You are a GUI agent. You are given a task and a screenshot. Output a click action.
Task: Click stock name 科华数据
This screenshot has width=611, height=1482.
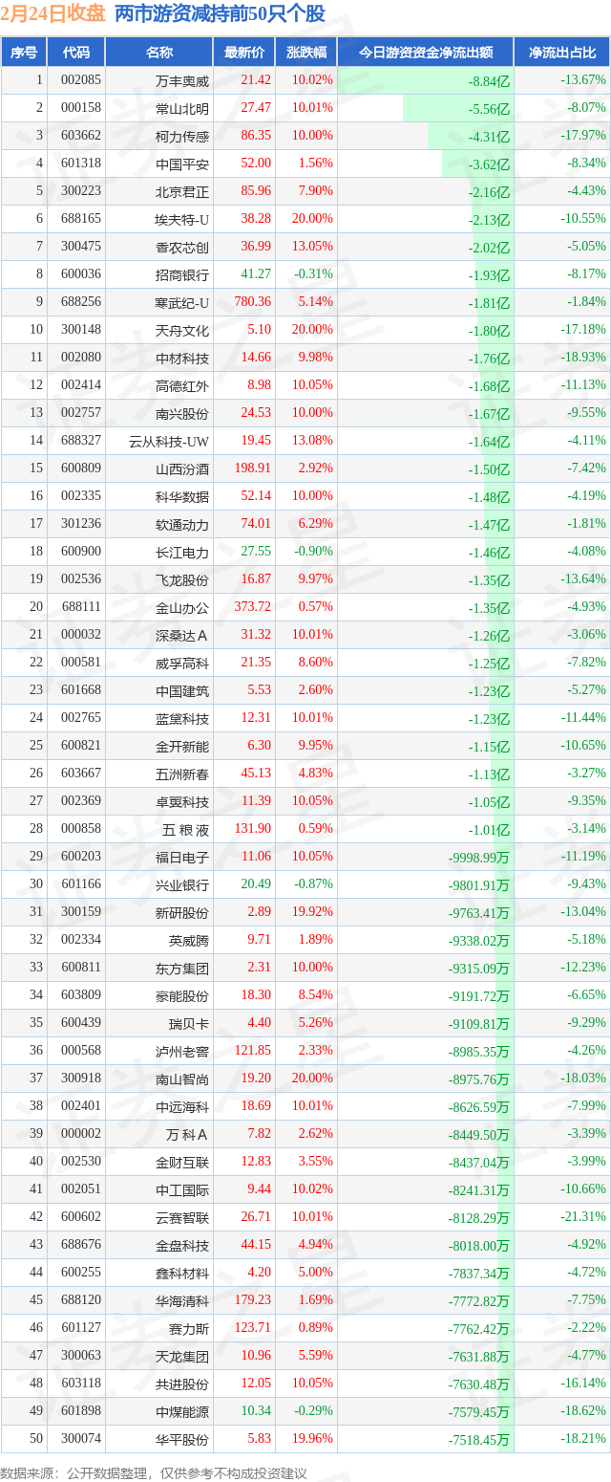coord(182,496)
